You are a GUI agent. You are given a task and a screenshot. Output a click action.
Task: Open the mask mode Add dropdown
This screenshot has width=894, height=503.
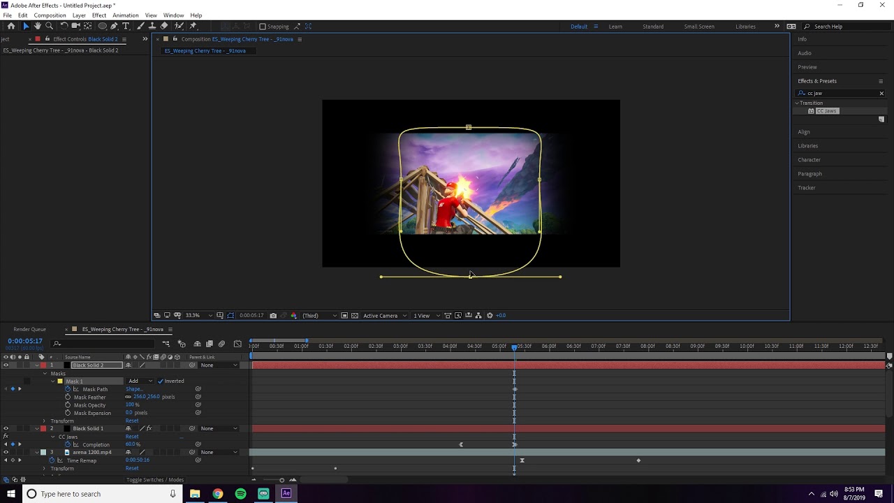point(140,381)
